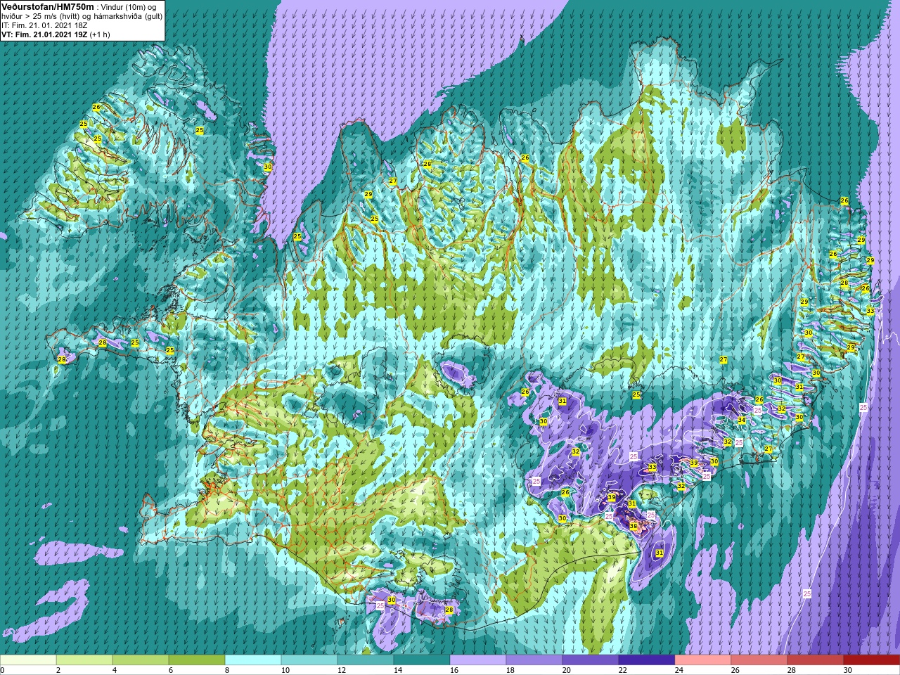Click the "0" tick on the color scale
The image size is (900, 675).
2,670
